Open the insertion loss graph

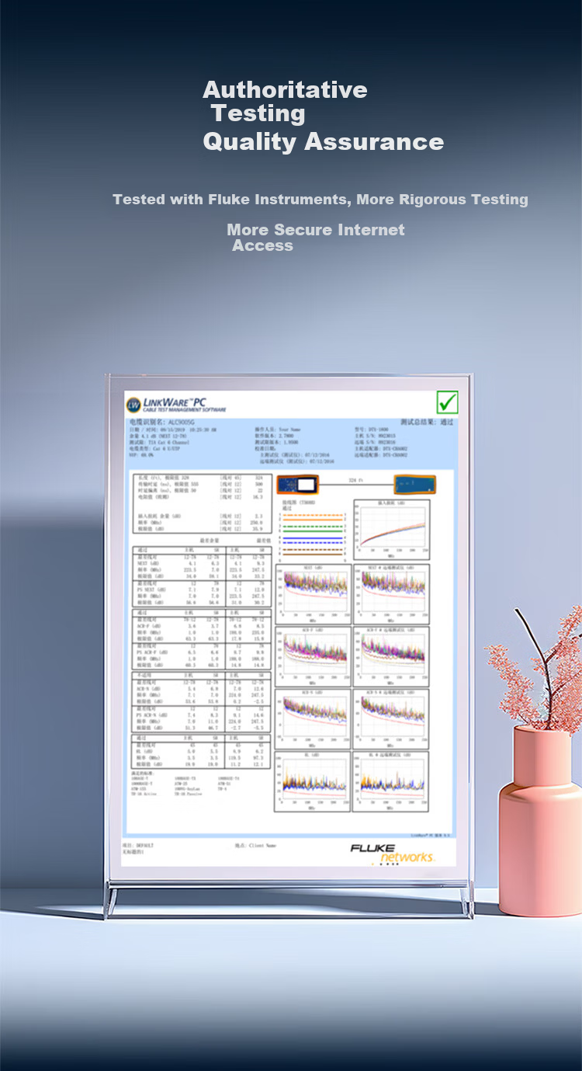pyautogui.click(x=391, y=530)
